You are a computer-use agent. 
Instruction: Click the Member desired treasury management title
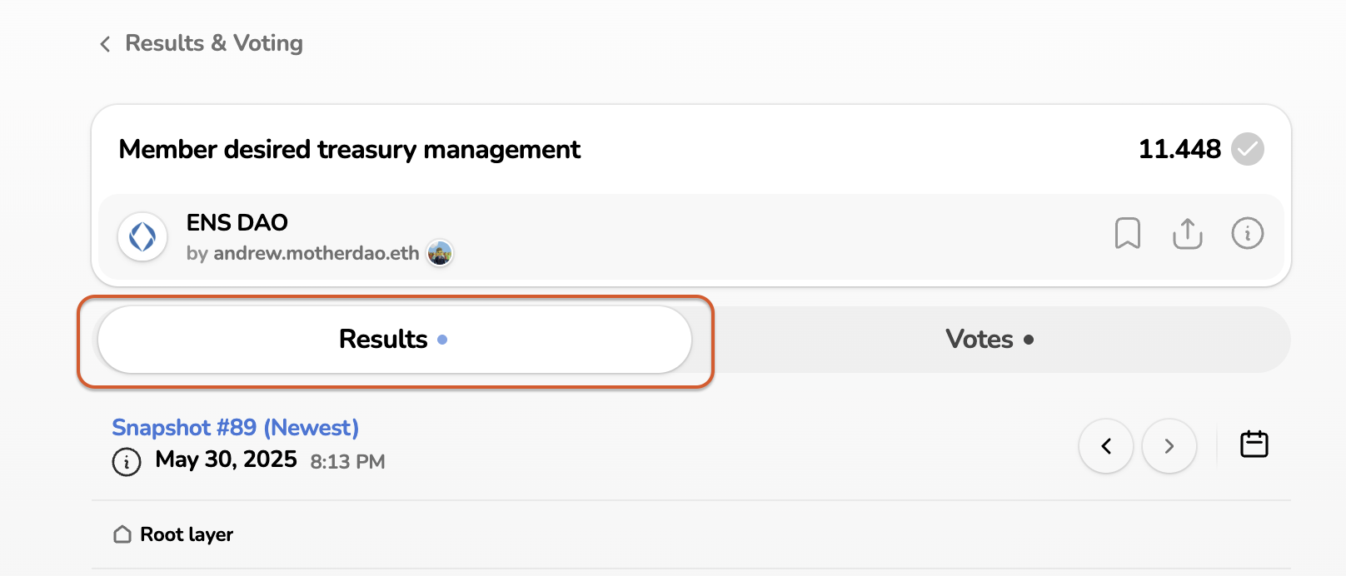coord(349,150)
